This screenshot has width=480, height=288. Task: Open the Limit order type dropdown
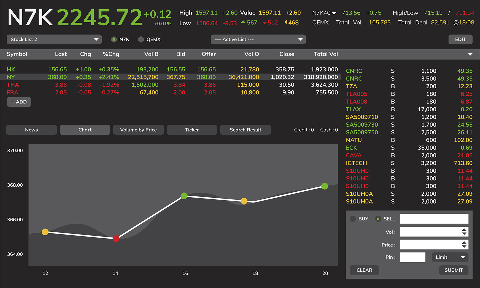[x=450, y=257]
